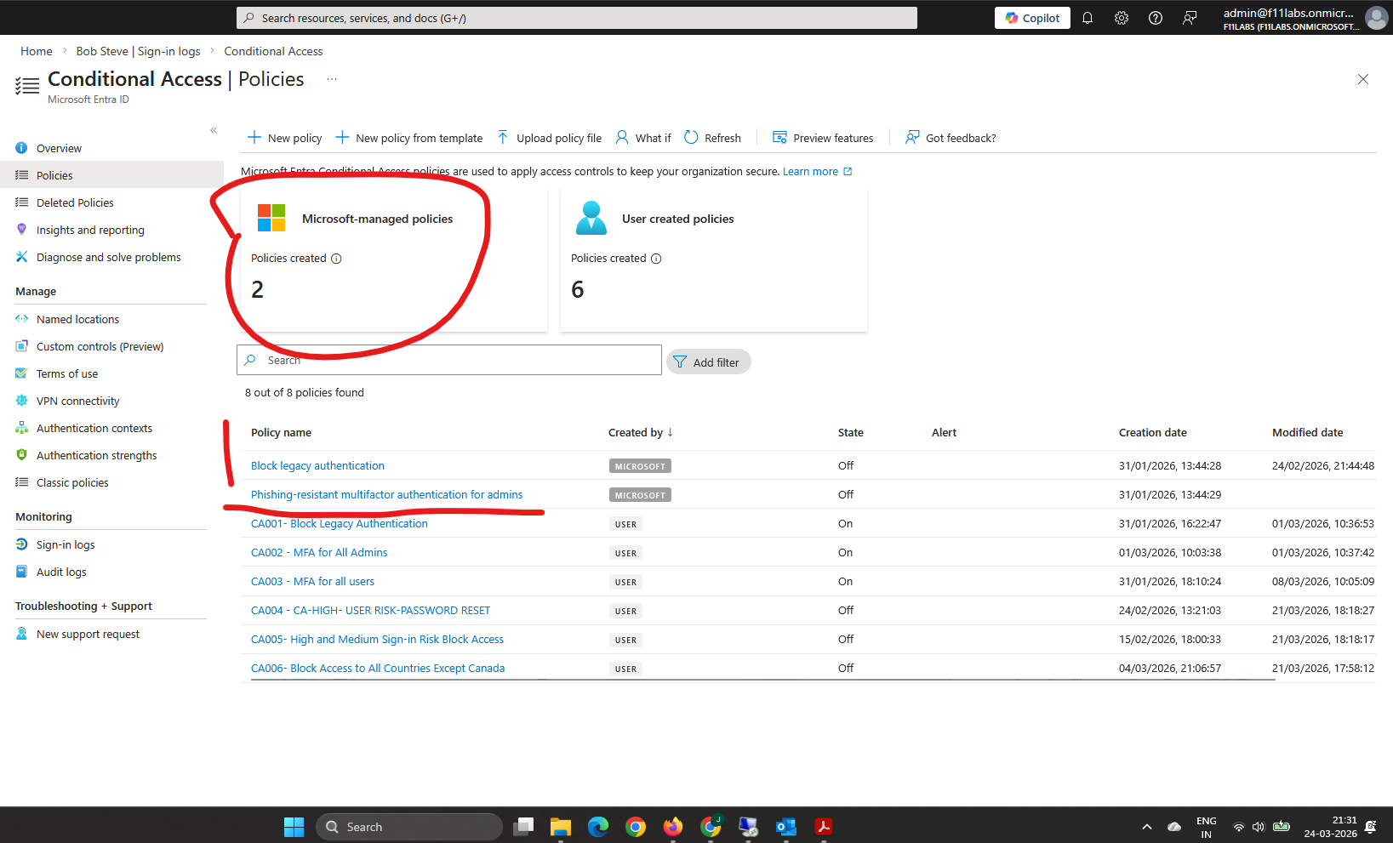Open Named locations in sidebar
This screenshot has height=843, width=1393.
(77, 319)
